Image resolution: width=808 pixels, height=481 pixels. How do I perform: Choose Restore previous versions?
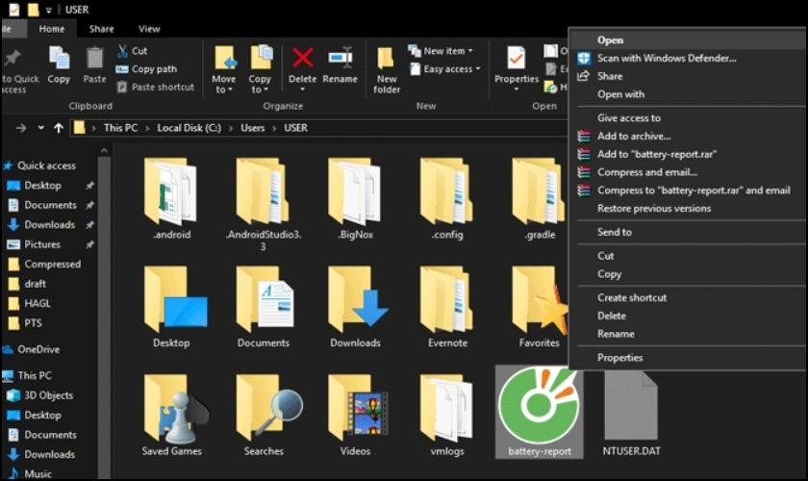[688, 209]
